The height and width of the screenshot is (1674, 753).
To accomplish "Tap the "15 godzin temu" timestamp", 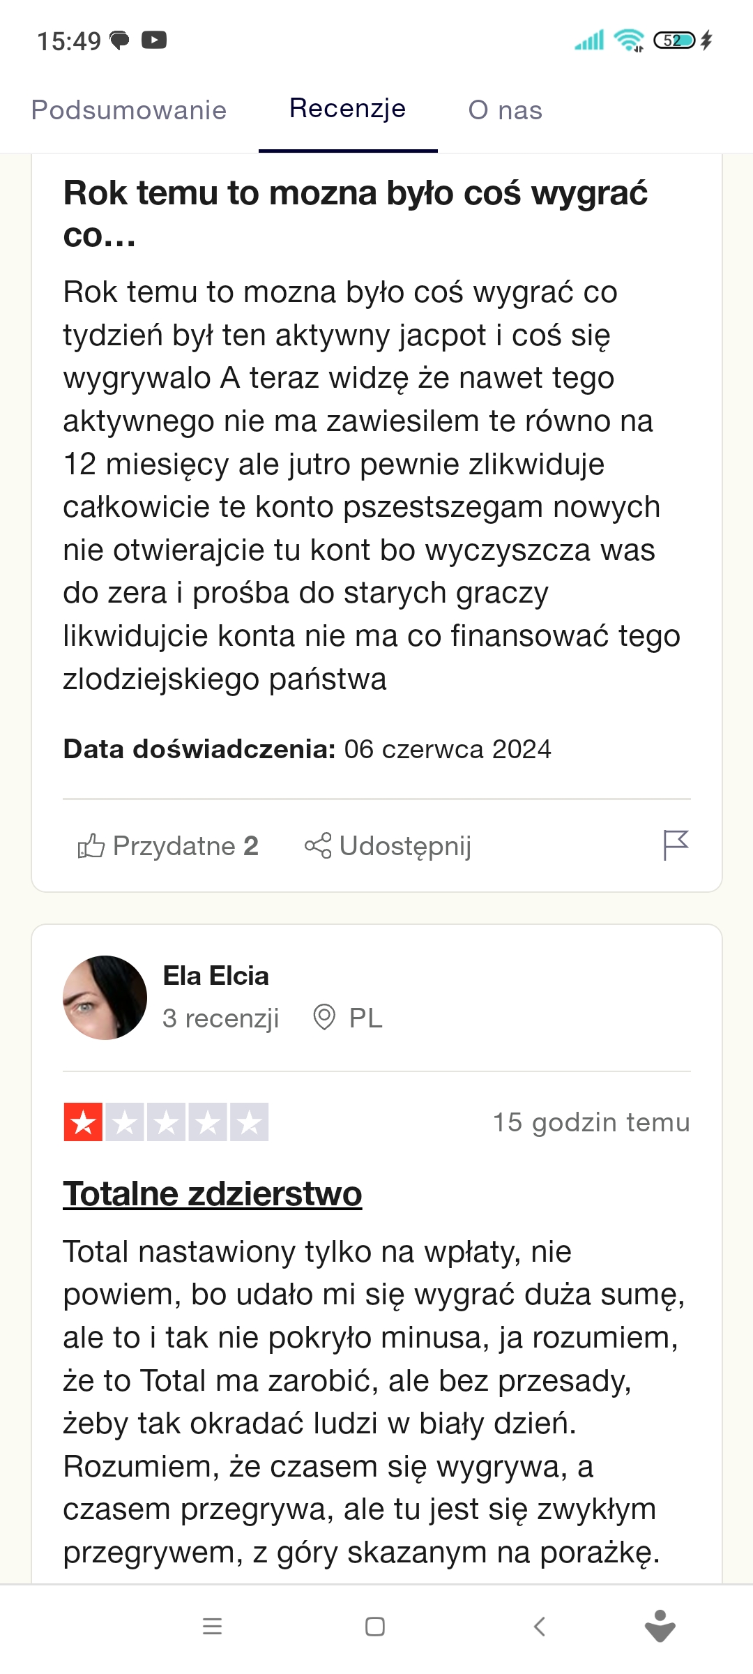I will [591, 1122].
